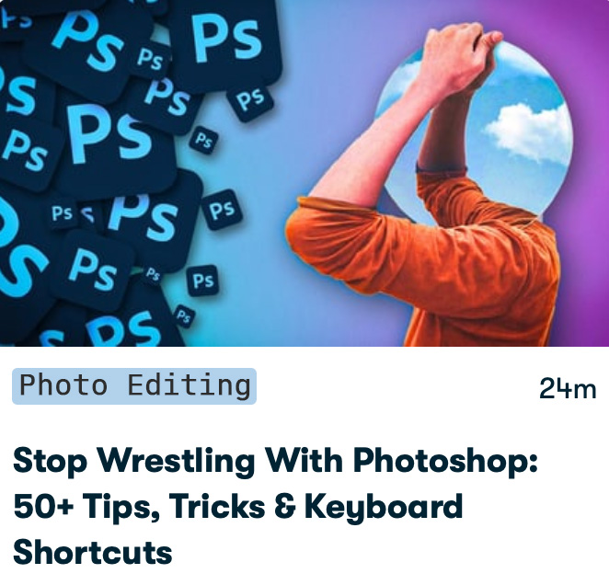Click the small Ps icon nested between large tiles near the top
The height and width of the screenshot is (585, 609).
click(x=150, y=60)
